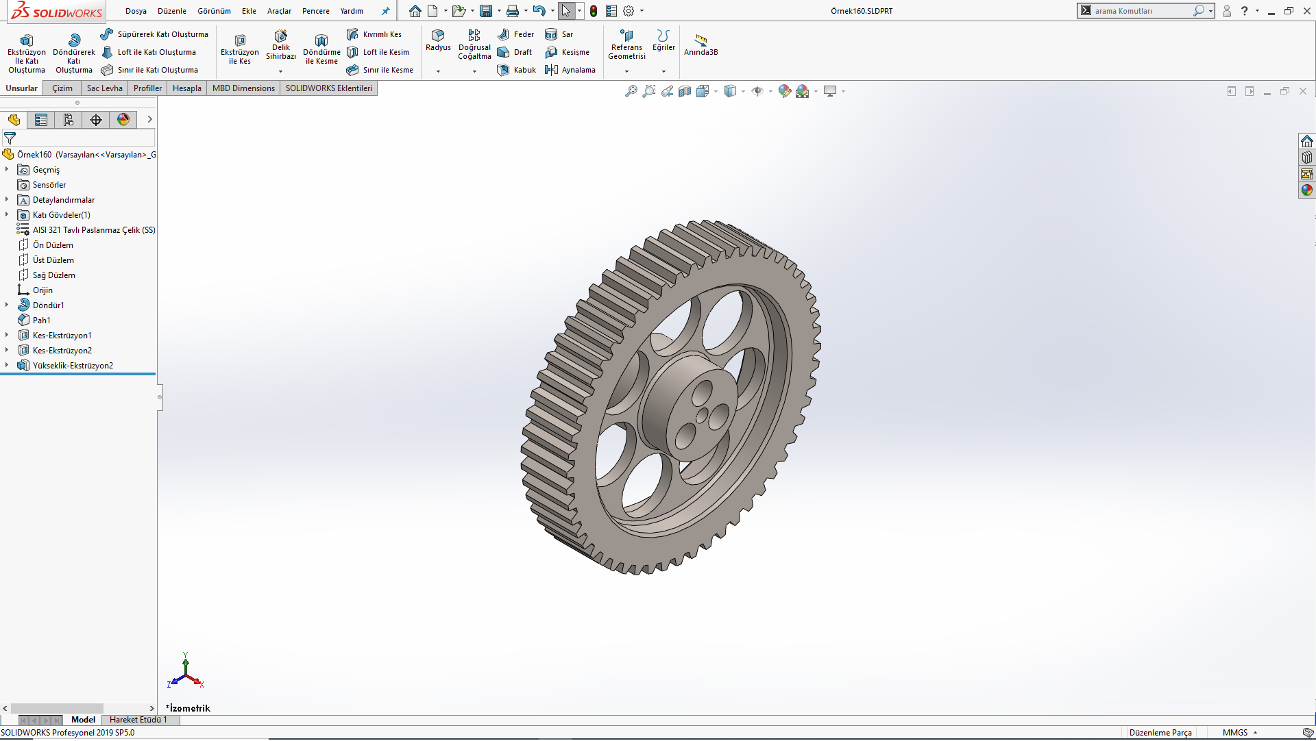The image size is (1316, 741).
Task: Expand the Katı Gövdeler(1) folder
Action: (x=7, y=215)
